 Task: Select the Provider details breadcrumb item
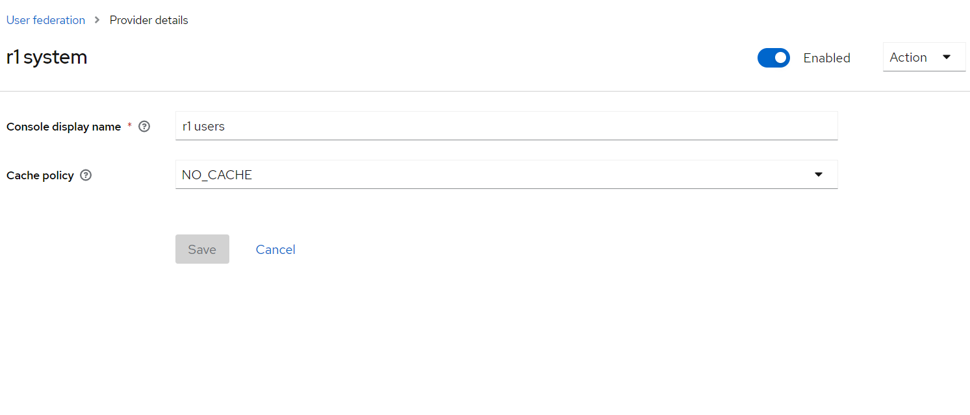pyautogui.click(x=148, y=20)
